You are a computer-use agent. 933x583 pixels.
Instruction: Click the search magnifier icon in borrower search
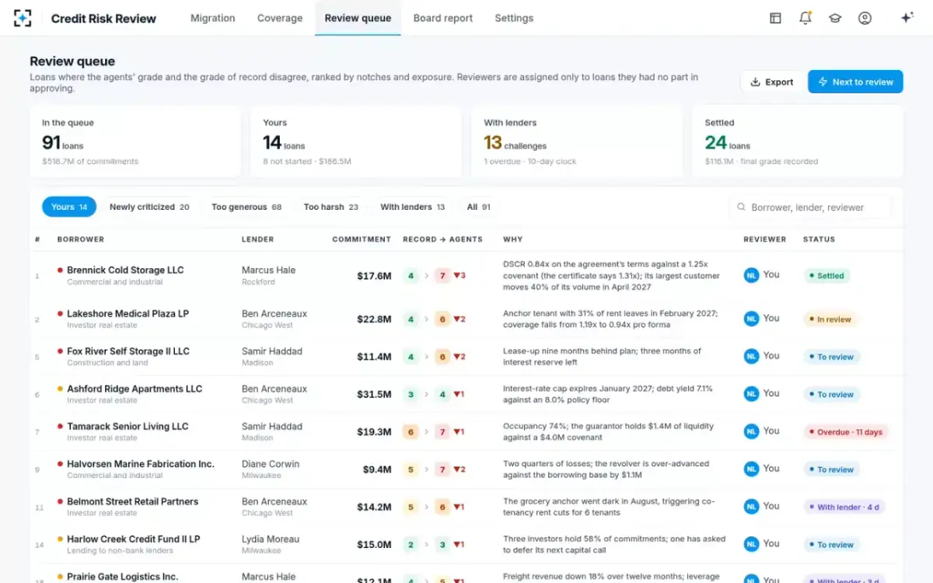click(x=742, y=208)
